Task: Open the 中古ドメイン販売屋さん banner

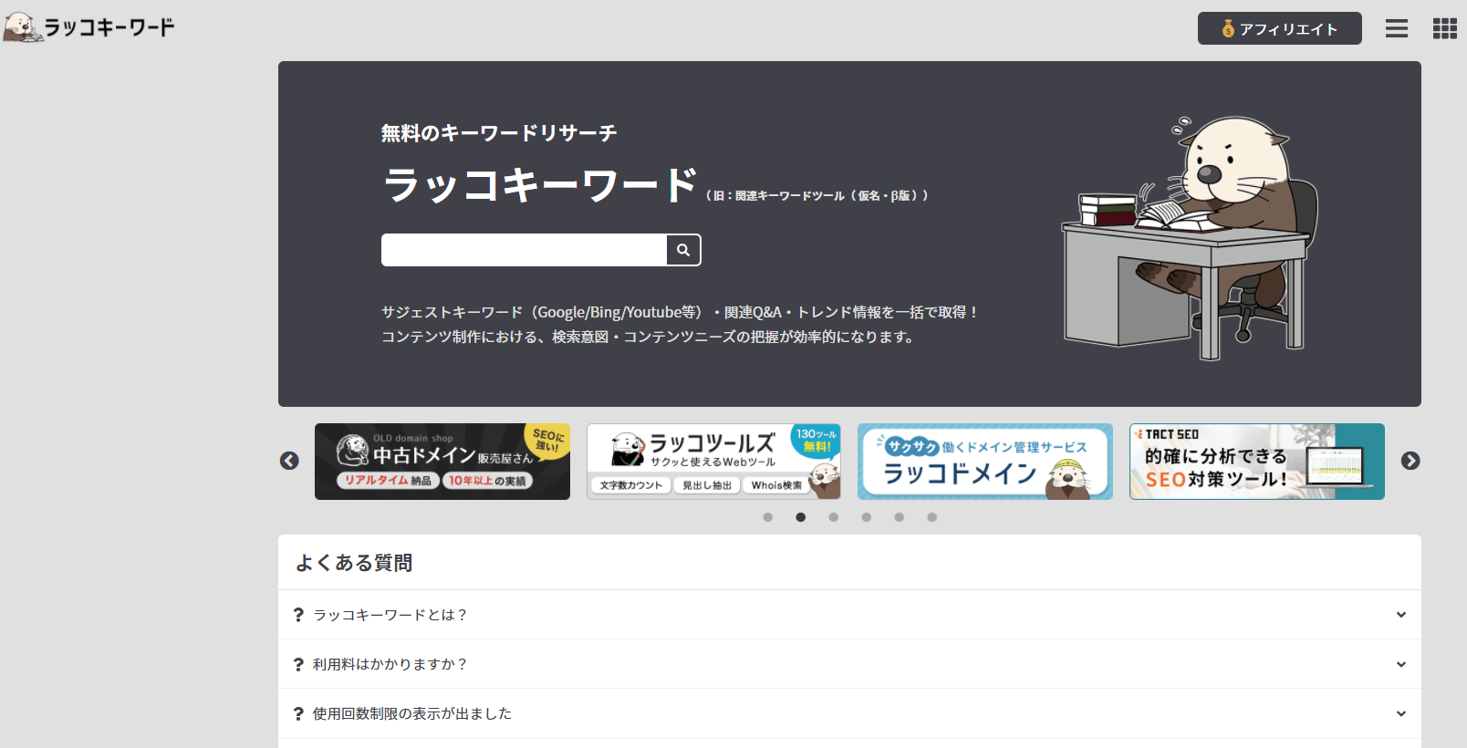Action: coord(442,462)
